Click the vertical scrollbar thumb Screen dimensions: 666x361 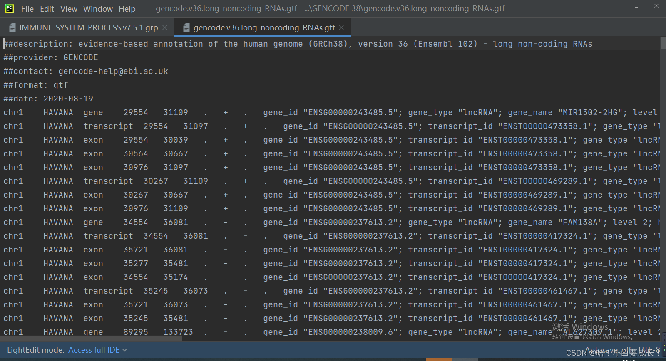pos(663,43)
